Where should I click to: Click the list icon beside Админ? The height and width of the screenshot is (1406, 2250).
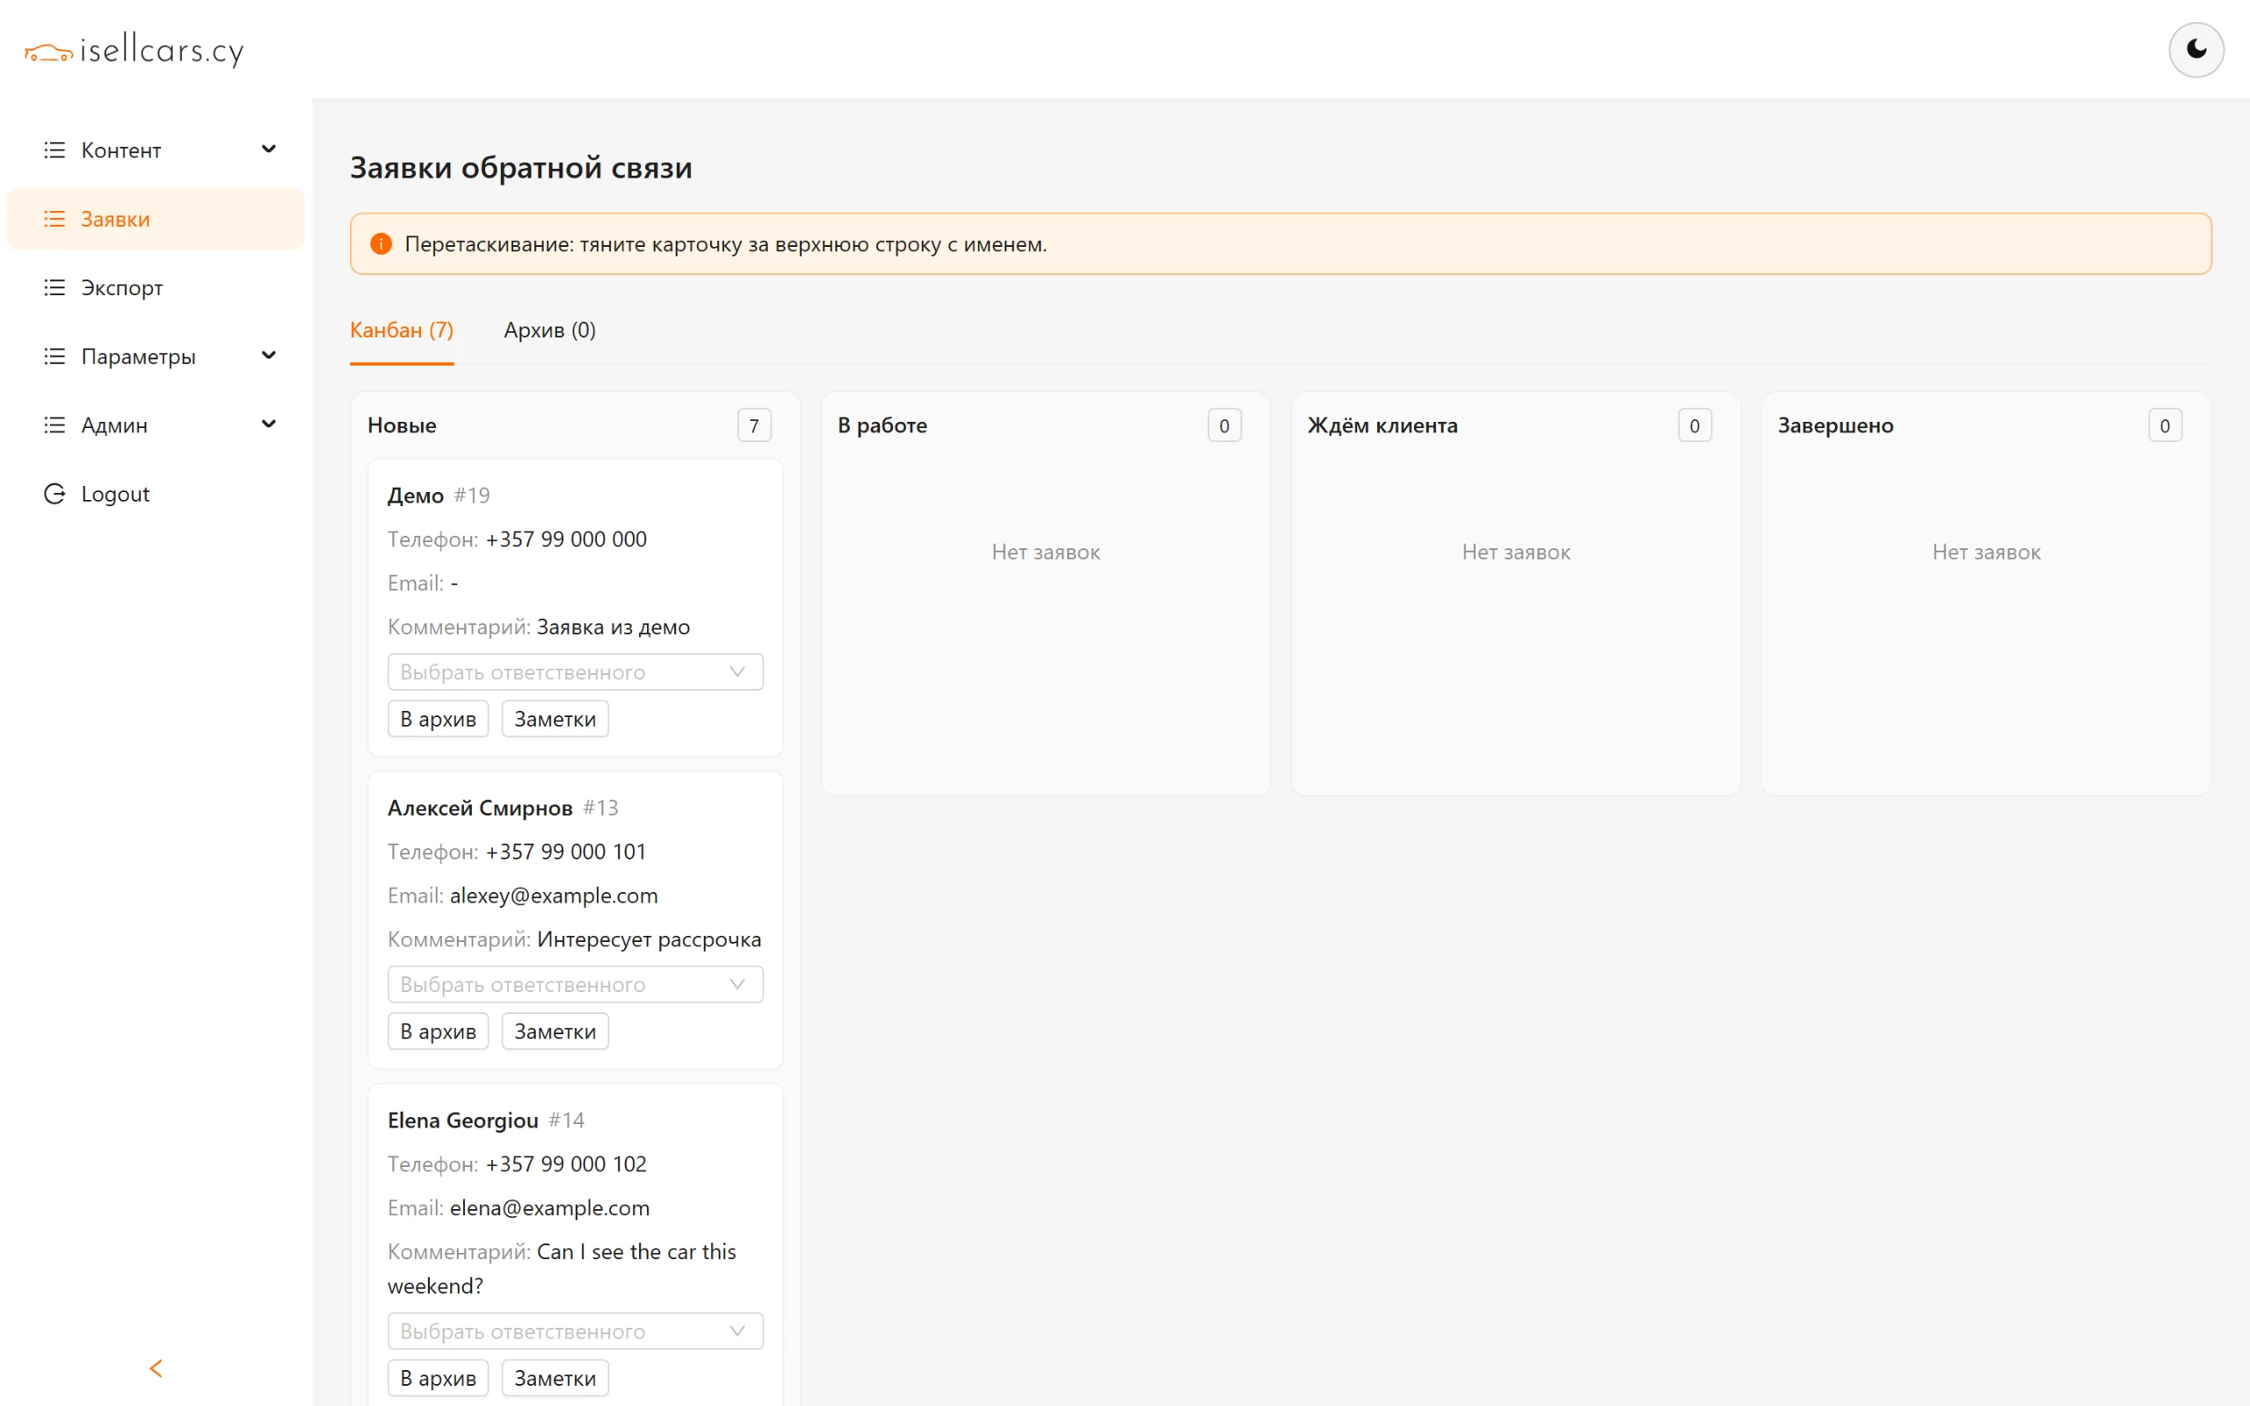tap(54, 425)
